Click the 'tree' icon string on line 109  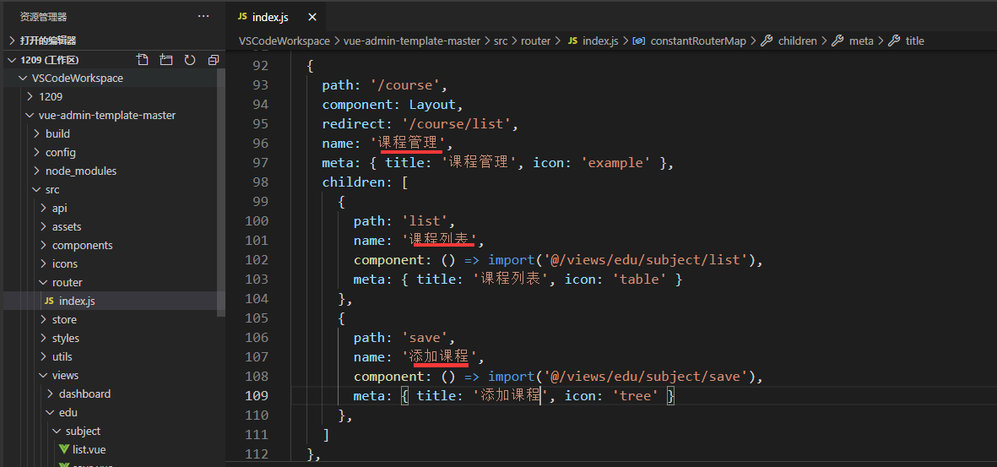pyautogui.click(x=636, y=396)
